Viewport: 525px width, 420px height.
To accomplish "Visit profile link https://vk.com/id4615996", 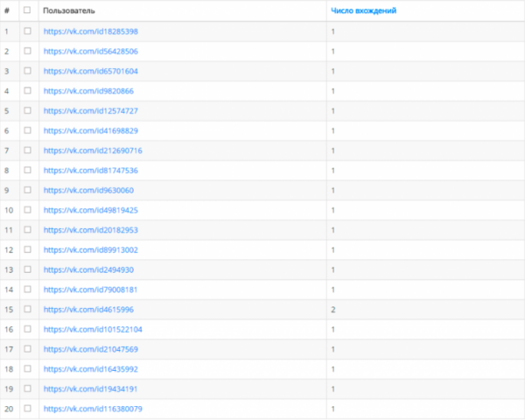I will [x=88, y=310].
